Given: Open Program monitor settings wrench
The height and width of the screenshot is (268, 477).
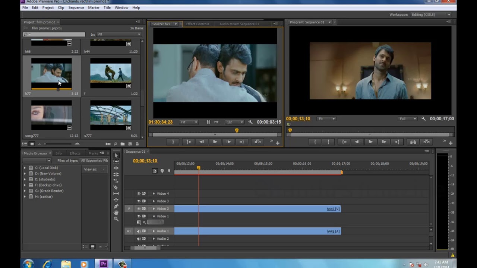Looking at the screenshot, I should (423, 119).
